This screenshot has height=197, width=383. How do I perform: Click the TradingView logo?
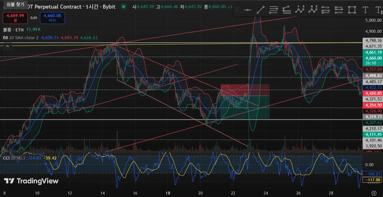point(31,181)
